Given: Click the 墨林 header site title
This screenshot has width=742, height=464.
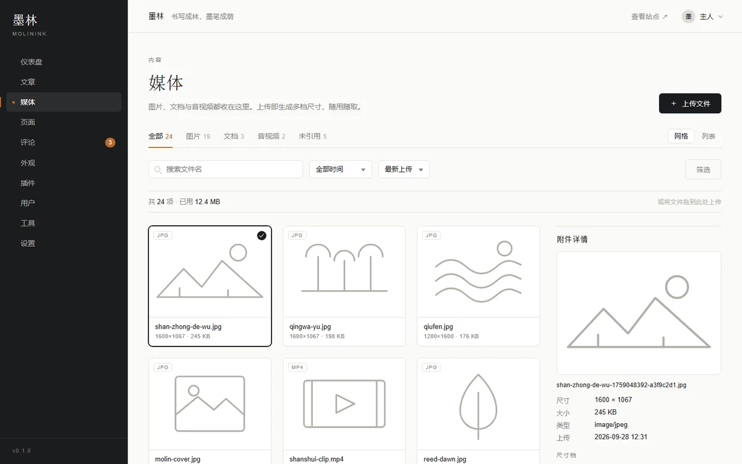Looking at the screenshot, I should point(156,17).
